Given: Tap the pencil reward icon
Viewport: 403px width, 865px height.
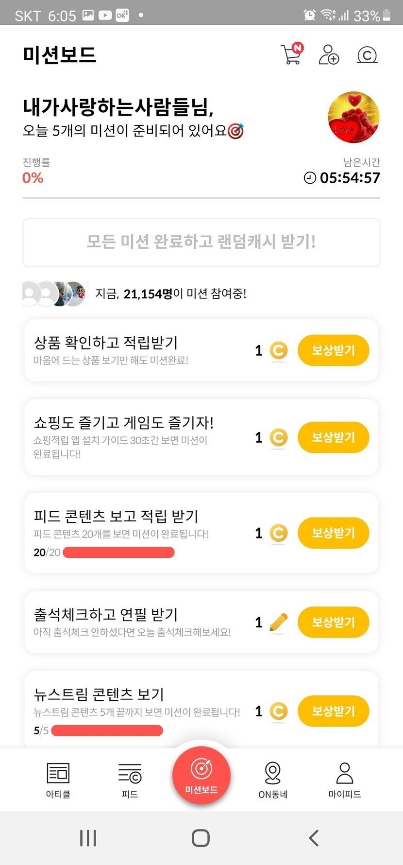Looking at the screenshot, I should 278,623.
